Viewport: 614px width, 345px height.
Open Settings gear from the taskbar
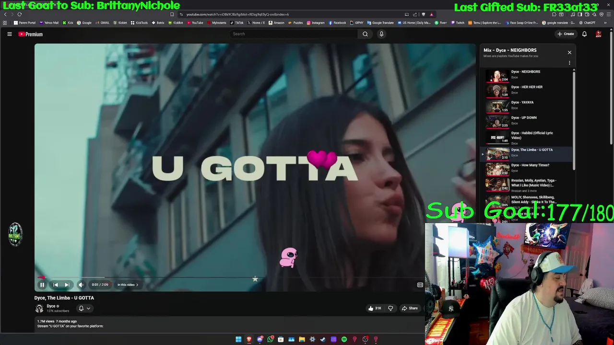pyautogui.click(x=312, y=339)
